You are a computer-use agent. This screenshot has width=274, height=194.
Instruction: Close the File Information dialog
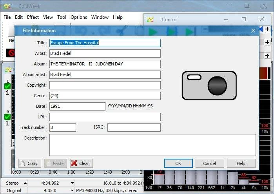(253, 31)
